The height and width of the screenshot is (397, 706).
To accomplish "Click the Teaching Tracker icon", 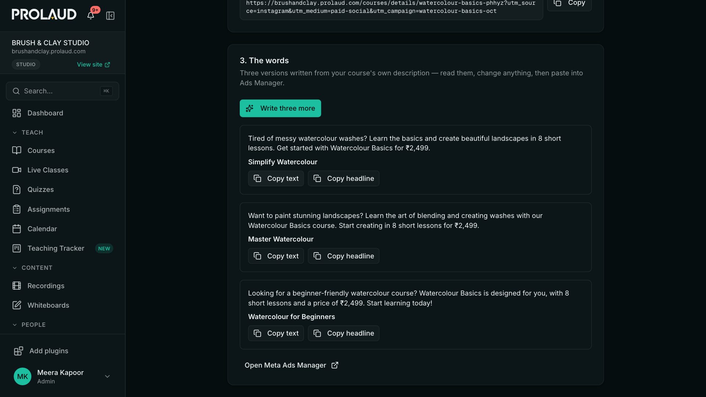I will (x=17, y=248).
